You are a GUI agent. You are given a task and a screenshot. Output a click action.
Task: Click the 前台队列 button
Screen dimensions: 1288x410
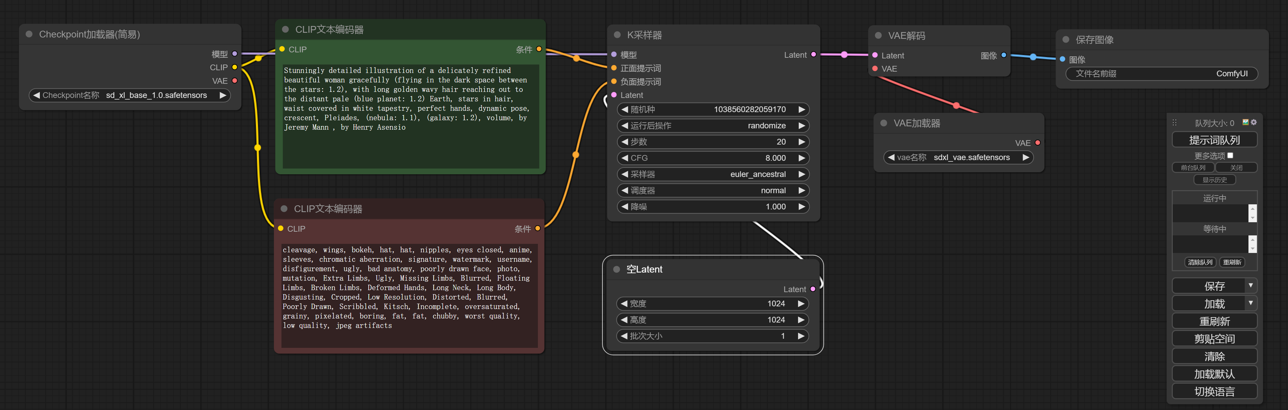[x=1193, y=168]
